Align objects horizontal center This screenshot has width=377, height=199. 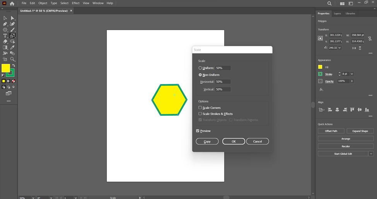337,110
